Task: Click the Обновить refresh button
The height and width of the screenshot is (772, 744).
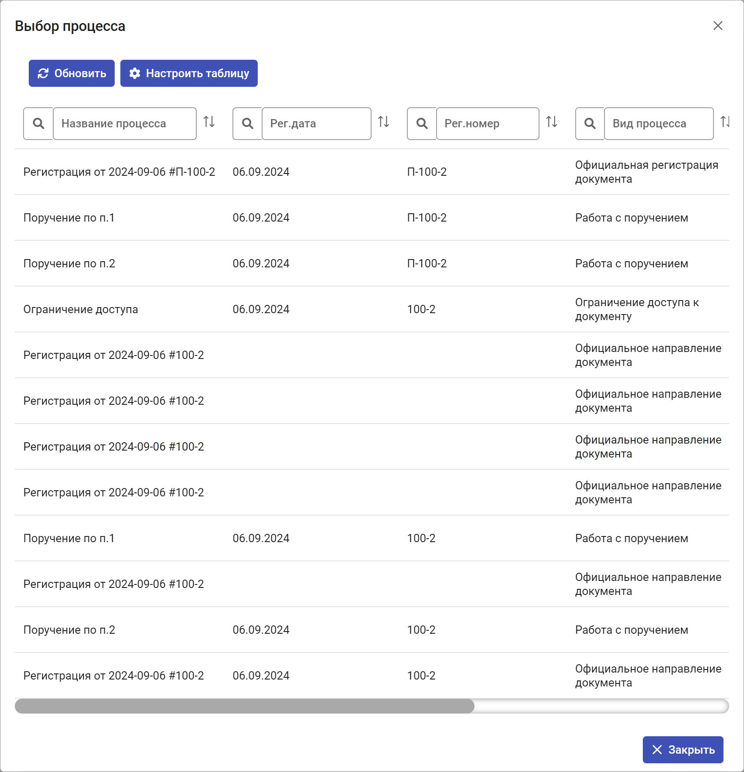Action: click(x=72, y=73)
